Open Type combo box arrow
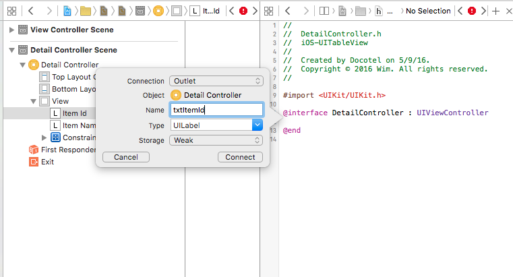The height and width of the screenshot is (277, 513). (258, 125)
